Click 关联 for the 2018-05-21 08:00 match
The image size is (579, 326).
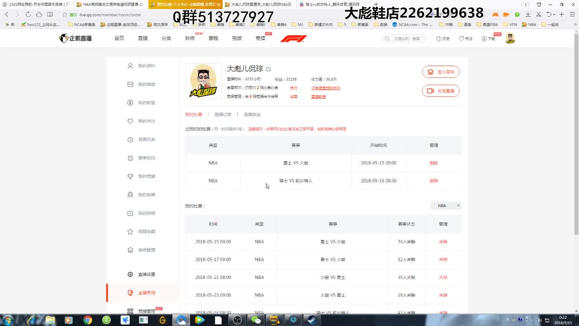pyautogui.click(x=443, y=278)
